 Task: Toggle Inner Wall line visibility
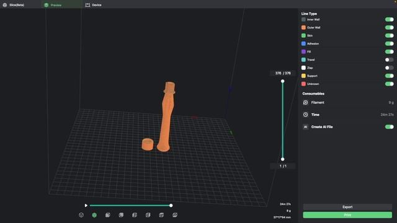click(389, 19)
